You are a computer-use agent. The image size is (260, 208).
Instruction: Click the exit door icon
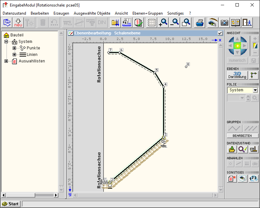coord(247,22)
